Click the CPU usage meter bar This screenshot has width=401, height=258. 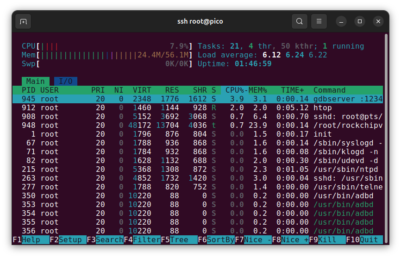pos(107,46)
